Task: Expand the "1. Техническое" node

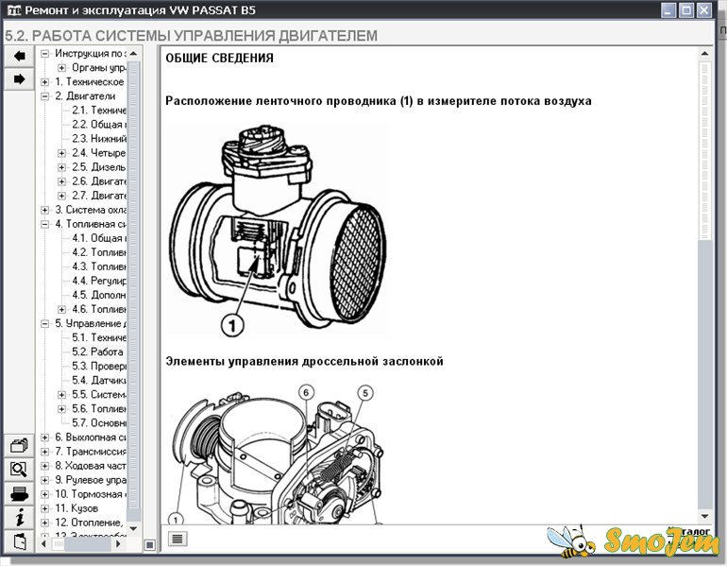Action: pos(44,82)
